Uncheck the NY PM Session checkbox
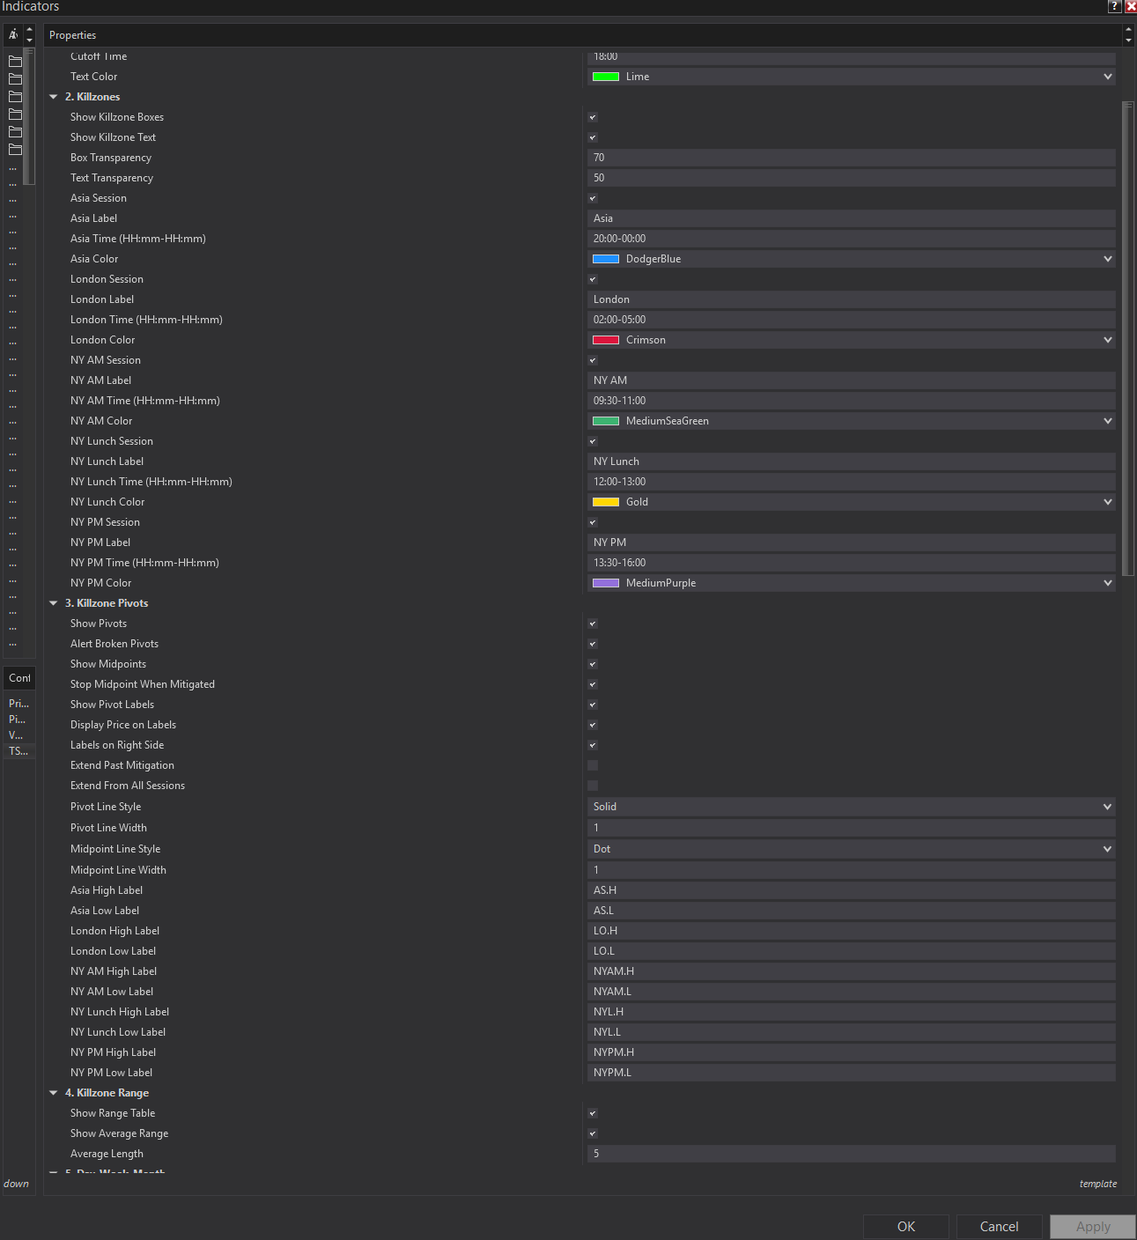 (x=593, y=522)
